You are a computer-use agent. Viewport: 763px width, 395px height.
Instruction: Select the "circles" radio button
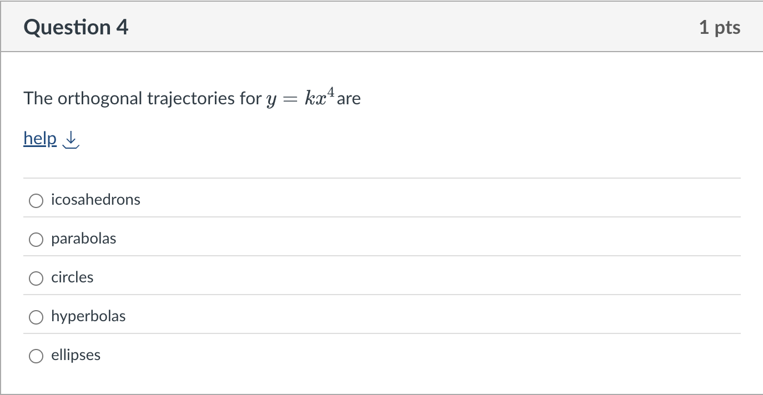[x=36, y=278]
